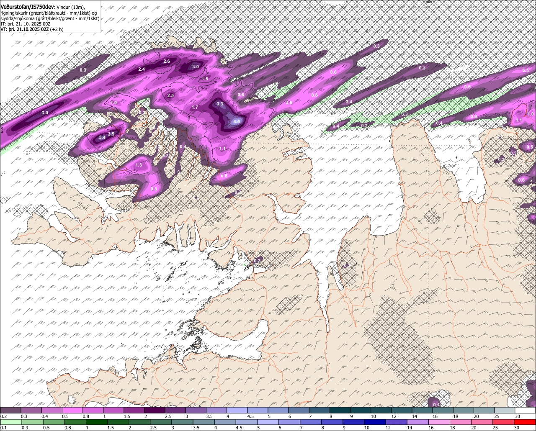
Task: Click the 2.4 contour label on the map
Action: coord(142,69)
